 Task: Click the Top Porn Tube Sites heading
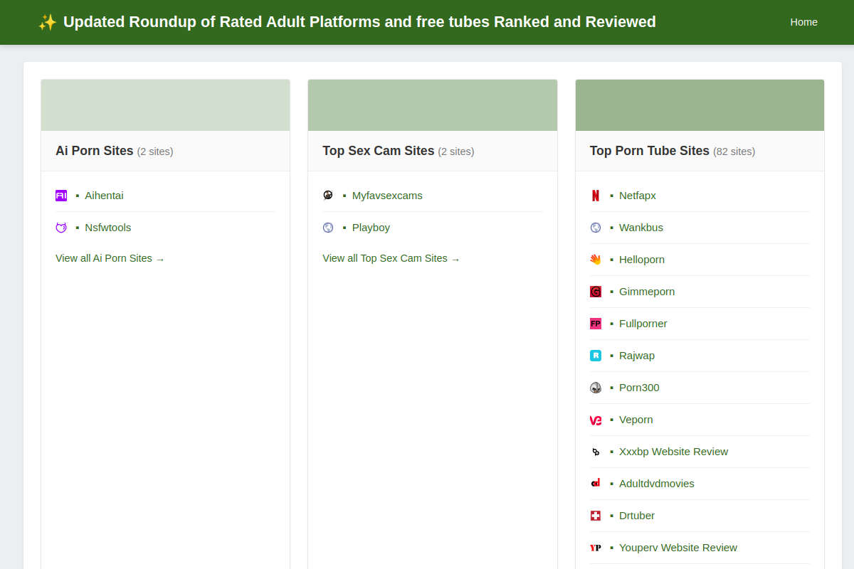tap(650, 151)
